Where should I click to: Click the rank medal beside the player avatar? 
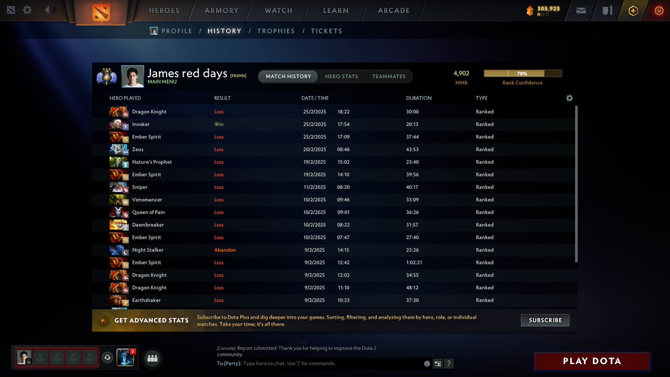click(x=106, y=77)
